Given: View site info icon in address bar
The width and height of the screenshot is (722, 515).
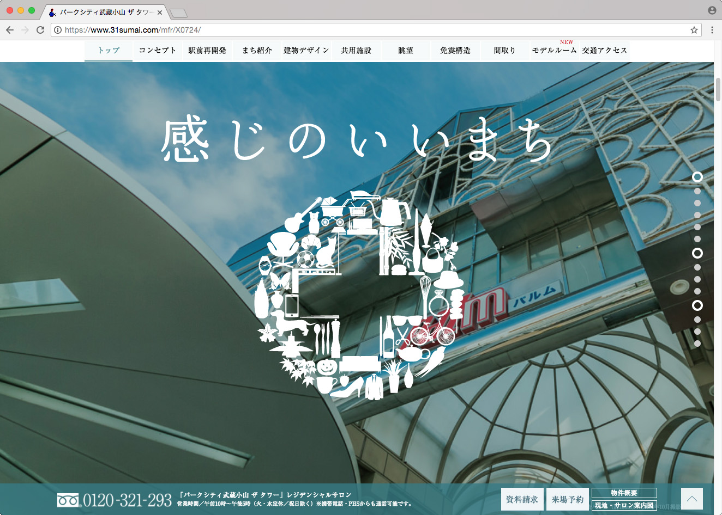Looking at the screenshot, I should (58, 30).
